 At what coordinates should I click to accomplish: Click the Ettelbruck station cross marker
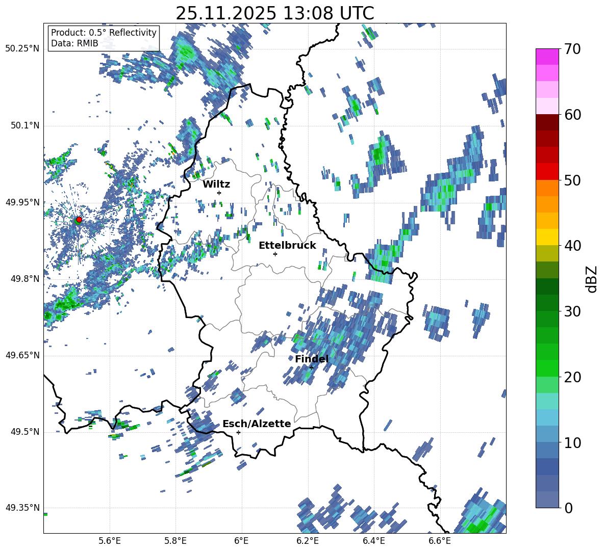click(275, 254)
